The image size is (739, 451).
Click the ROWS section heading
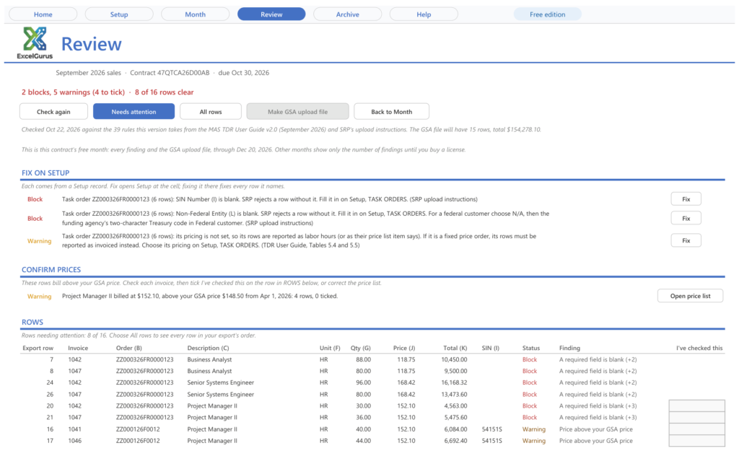pyautogui.click(x=32, y=323)
